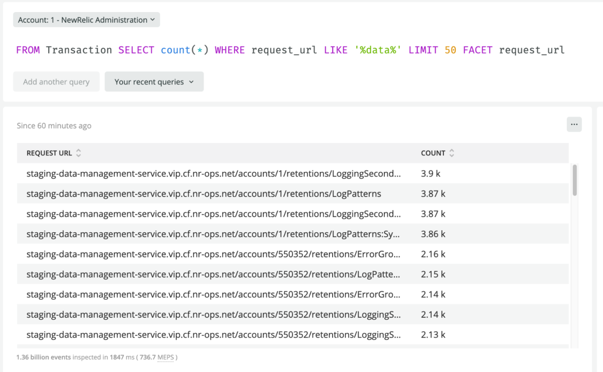The height and width of the screenshot is (372, 603).
Task: Sort by Request URL column sort arrows
Action: pyautogui.click(x=78, y=153)
